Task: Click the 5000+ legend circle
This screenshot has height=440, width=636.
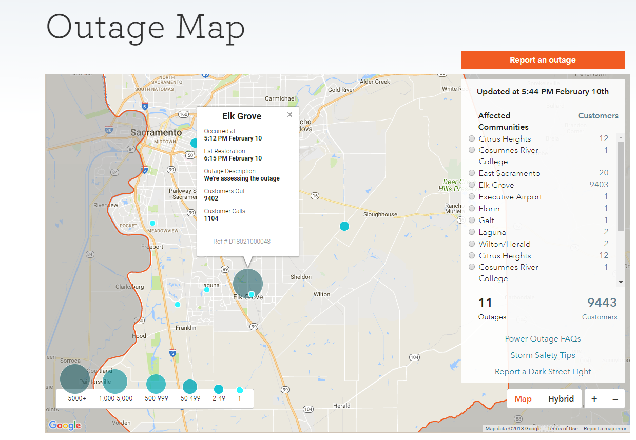Action: 74,378
